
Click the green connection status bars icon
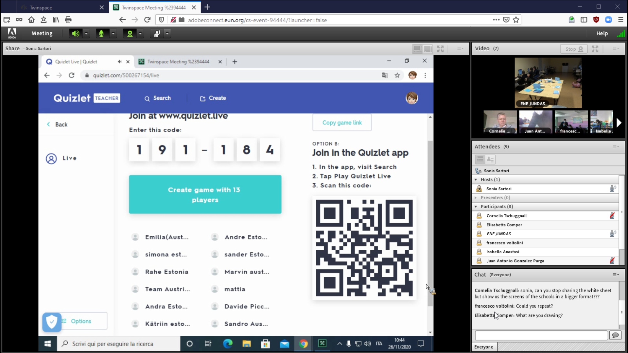tap(620, 33)
